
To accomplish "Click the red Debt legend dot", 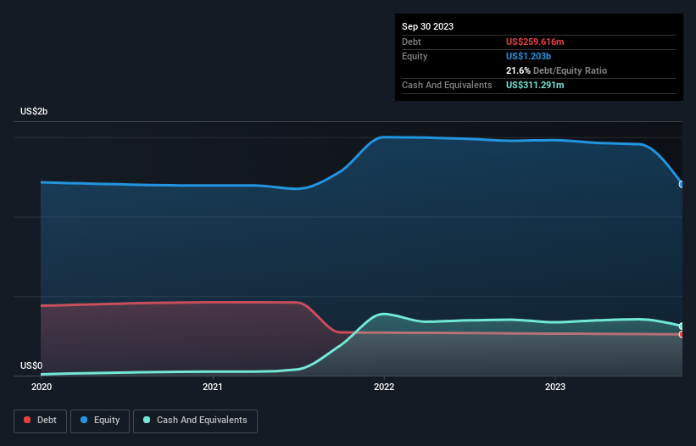I will click(27, 420).
